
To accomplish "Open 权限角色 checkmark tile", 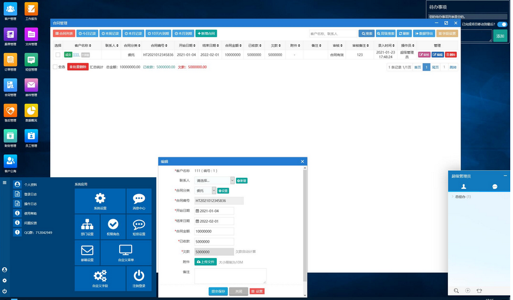I will [113, 227].
